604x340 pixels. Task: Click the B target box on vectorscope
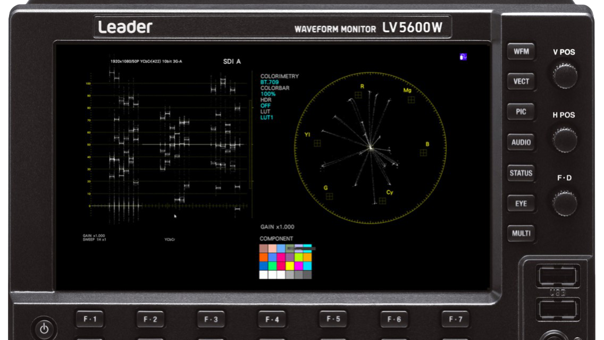pyautogui.click(x=423, y=153)
